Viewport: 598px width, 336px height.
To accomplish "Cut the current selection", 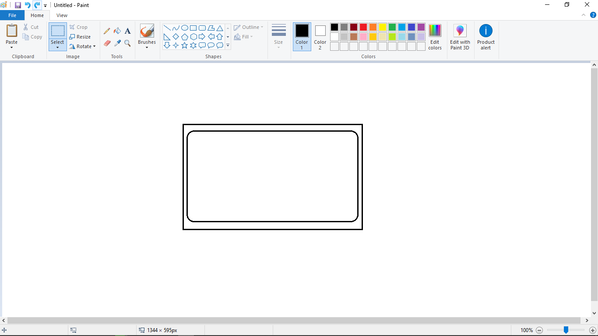I will pyautogui.click(x=31, y=27).
